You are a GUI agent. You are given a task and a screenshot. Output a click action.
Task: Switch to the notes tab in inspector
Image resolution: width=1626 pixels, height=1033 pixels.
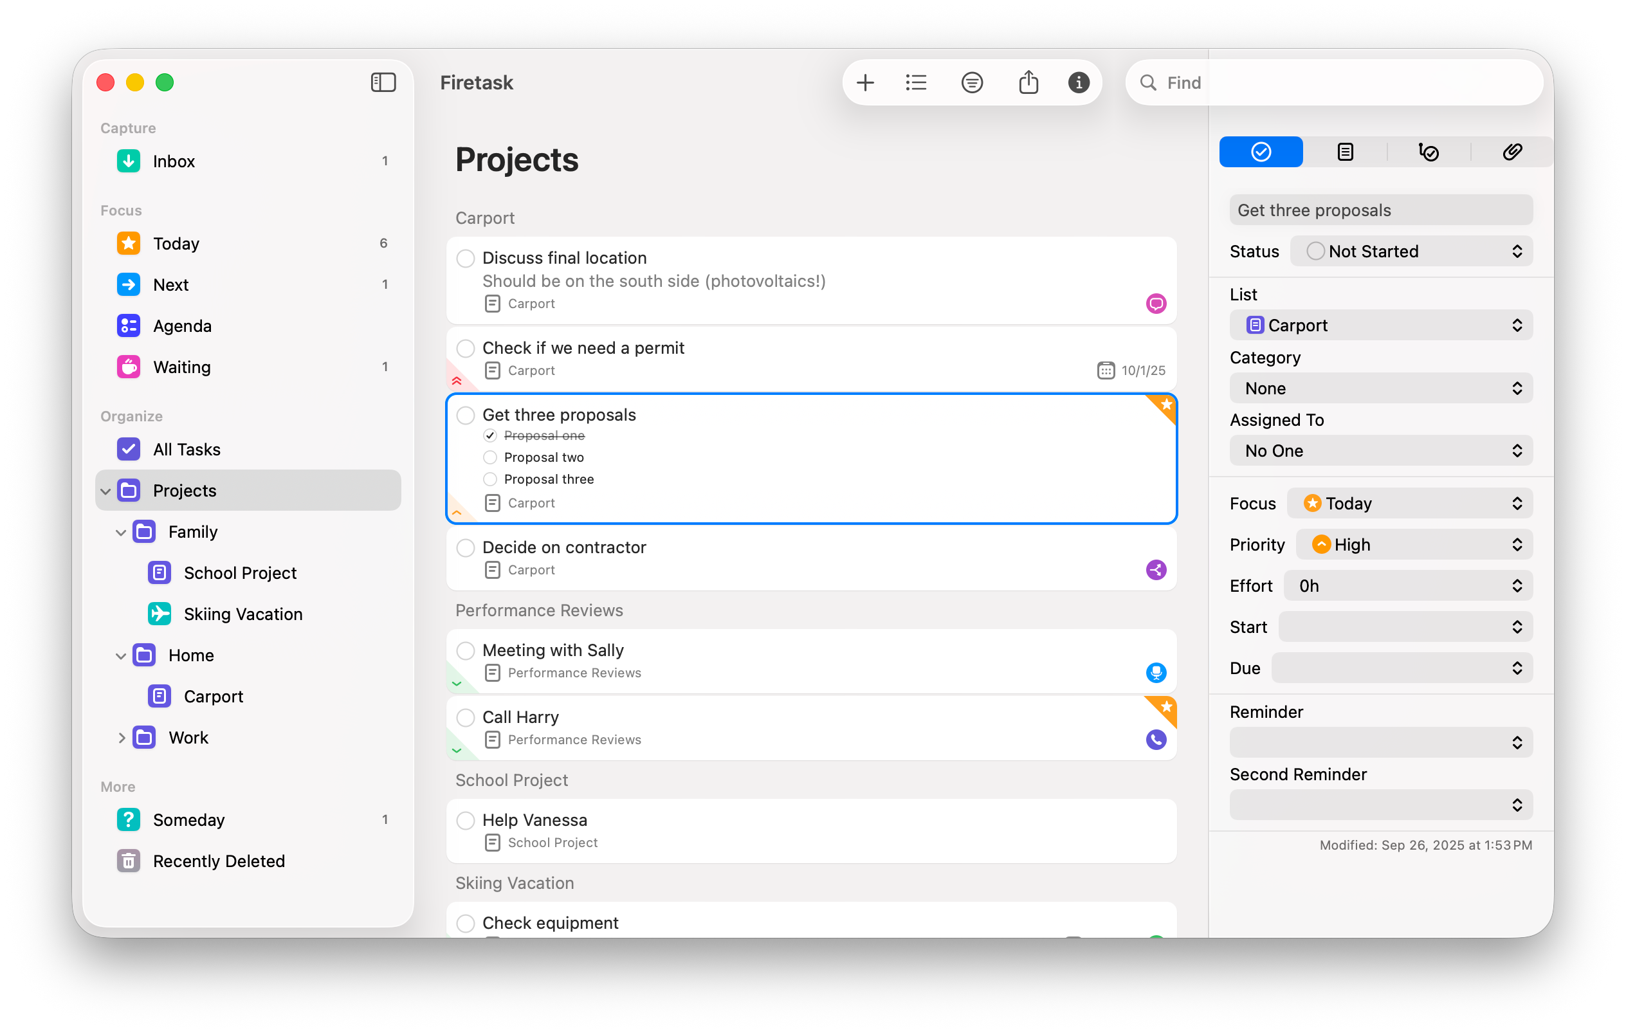(x=1344, y=152)
